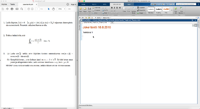This screenshot has height=109, width=200.
Task: Switch to Acrobat Home tab
Action: [x=4, y=4]
